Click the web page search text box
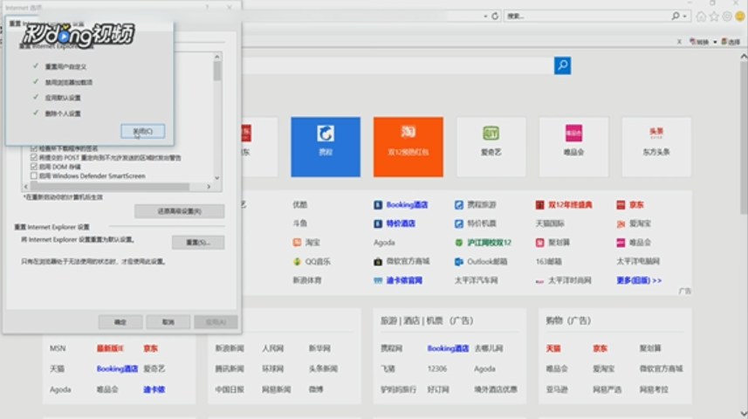Image resolution: width=748 pixels, height=419 pixels. pyautogui.click(x=398, y=65)
